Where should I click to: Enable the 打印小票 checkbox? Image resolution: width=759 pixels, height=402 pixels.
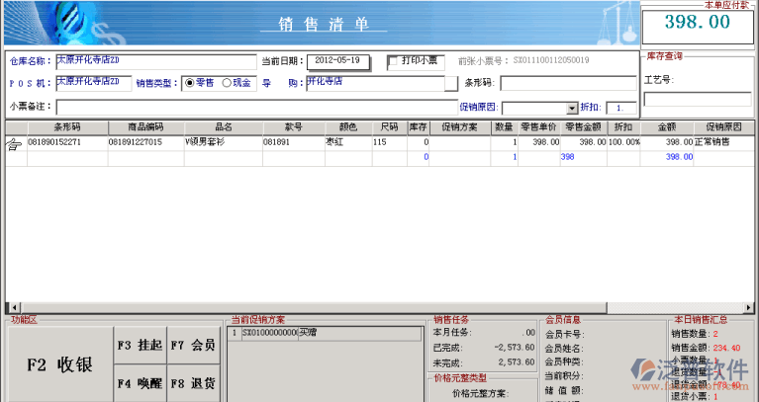tap(394, 61)
